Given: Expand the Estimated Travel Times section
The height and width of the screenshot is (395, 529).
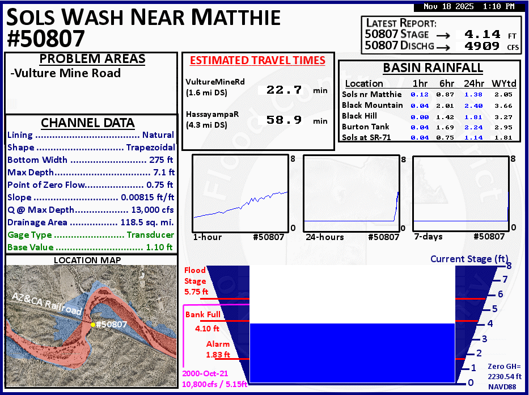Looking at the screenshot, I should [x=257, y=60].
